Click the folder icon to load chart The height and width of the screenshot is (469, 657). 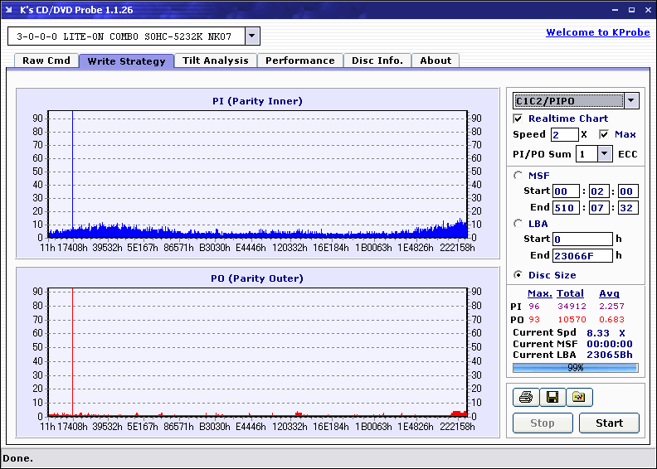[579, 398]
